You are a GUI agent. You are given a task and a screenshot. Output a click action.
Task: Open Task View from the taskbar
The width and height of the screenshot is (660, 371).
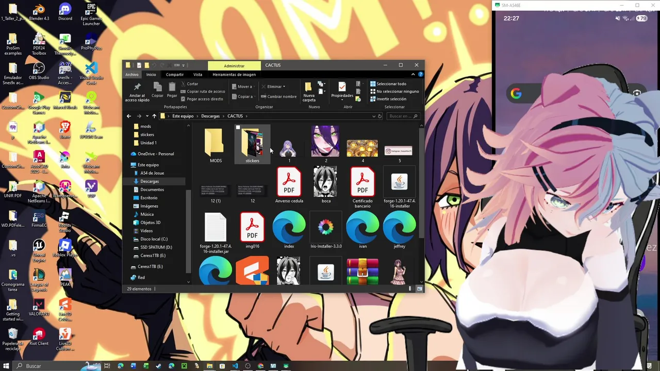tap(107, 366)
